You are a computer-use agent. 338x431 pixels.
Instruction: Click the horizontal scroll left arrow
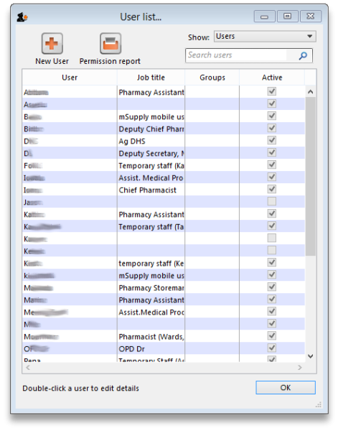(x=28, y=368)
